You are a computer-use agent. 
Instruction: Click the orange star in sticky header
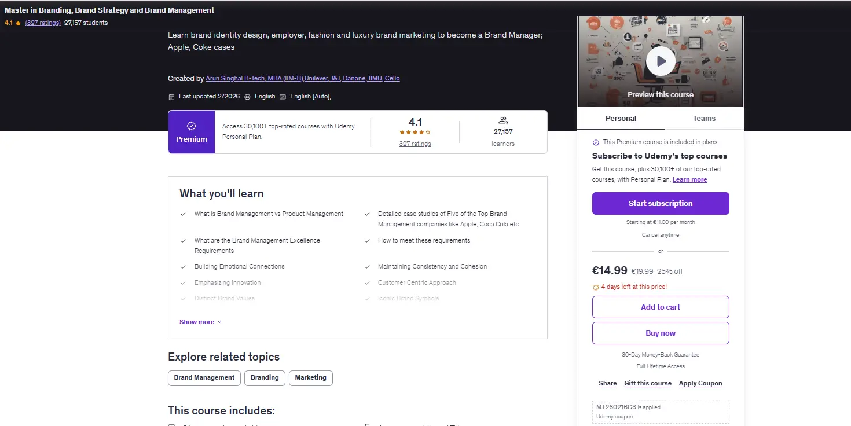point(19,23)
